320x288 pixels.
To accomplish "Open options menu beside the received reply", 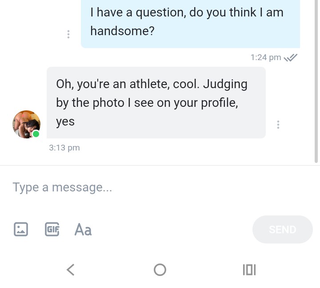I will point(278,125).
